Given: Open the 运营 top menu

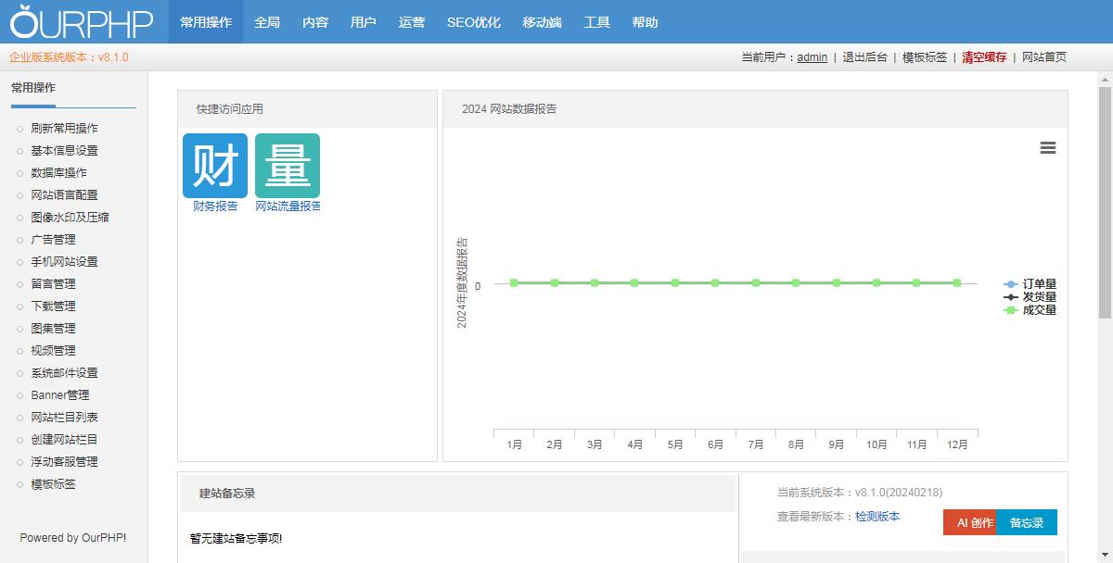Looking at the screenshot, I should point(412,22).
